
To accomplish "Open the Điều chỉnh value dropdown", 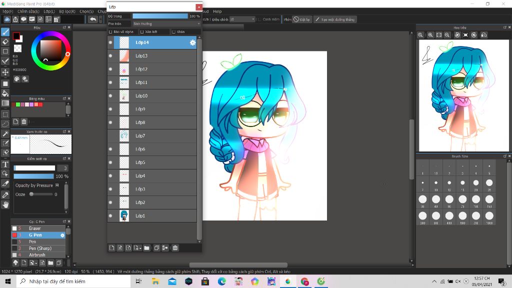I will [242, 19].
